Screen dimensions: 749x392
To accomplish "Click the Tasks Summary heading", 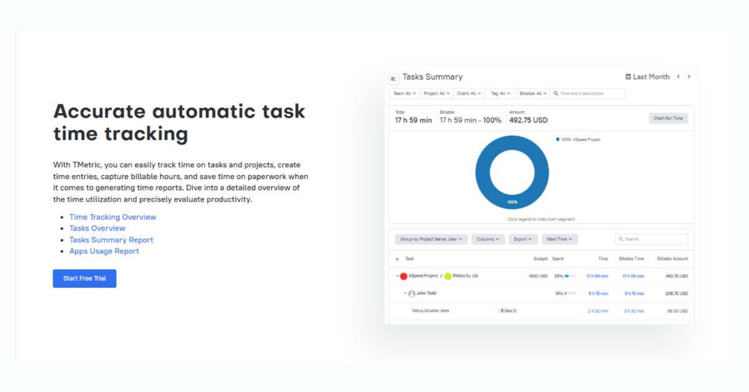I will coord(433,77).
